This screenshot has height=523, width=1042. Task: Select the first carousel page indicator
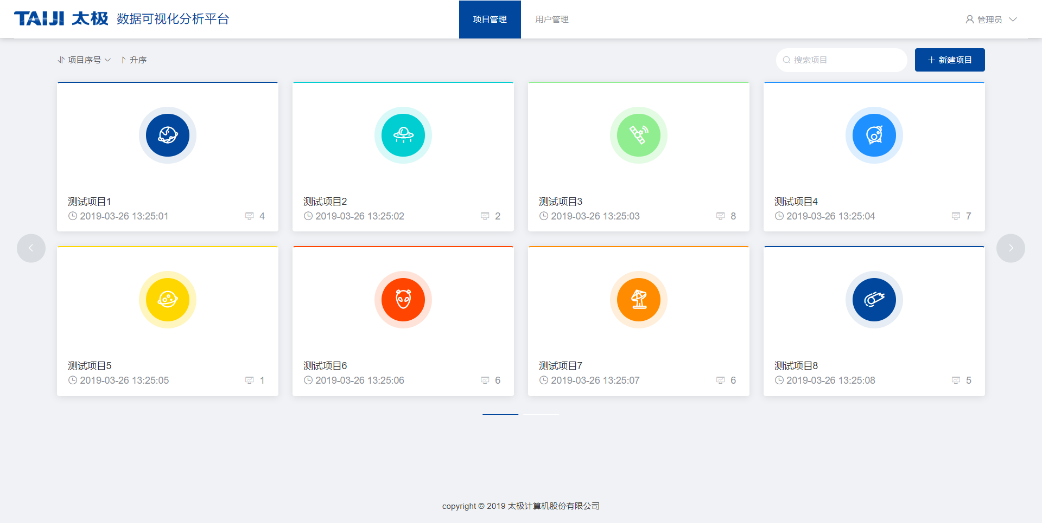click(x=500, y=415)
